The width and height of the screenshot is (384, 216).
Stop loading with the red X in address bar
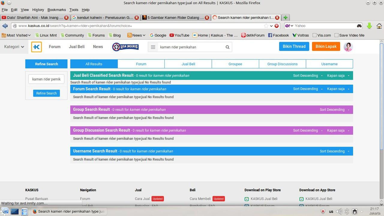(x=277, y=26)
